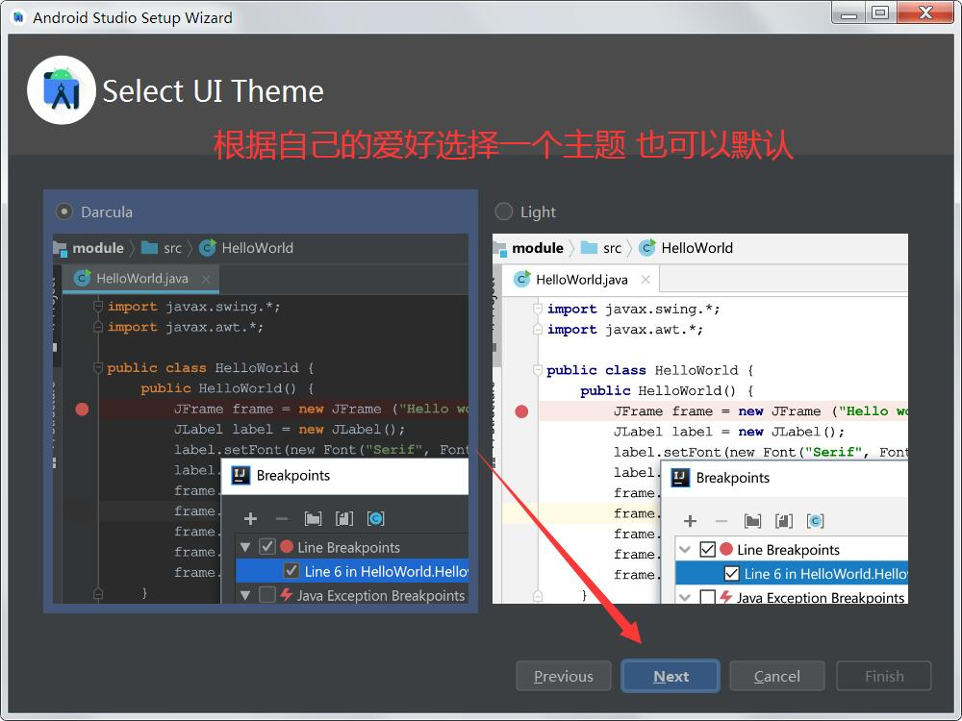Fold the javax.swing import line in Darcula preview
The height and width of the screenshot is (721, 962).
click(x=97, y=306)
